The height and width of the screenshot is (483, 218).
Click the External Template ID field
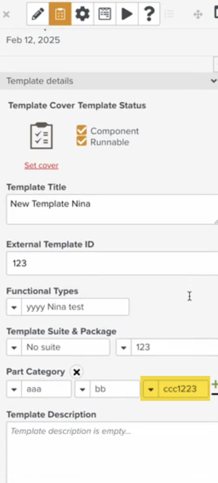(x=112, y=263)
